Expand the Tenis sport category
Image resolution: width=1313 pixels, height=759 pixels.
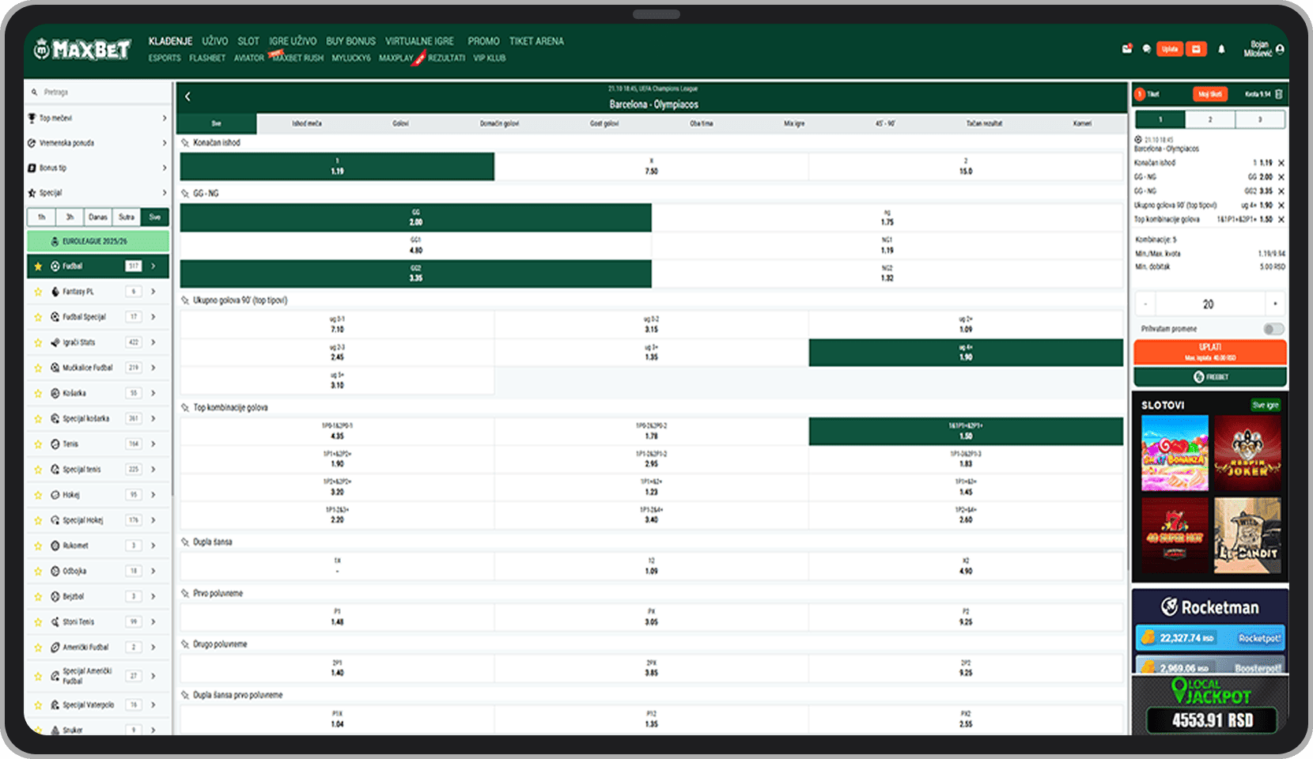(153, 444)
